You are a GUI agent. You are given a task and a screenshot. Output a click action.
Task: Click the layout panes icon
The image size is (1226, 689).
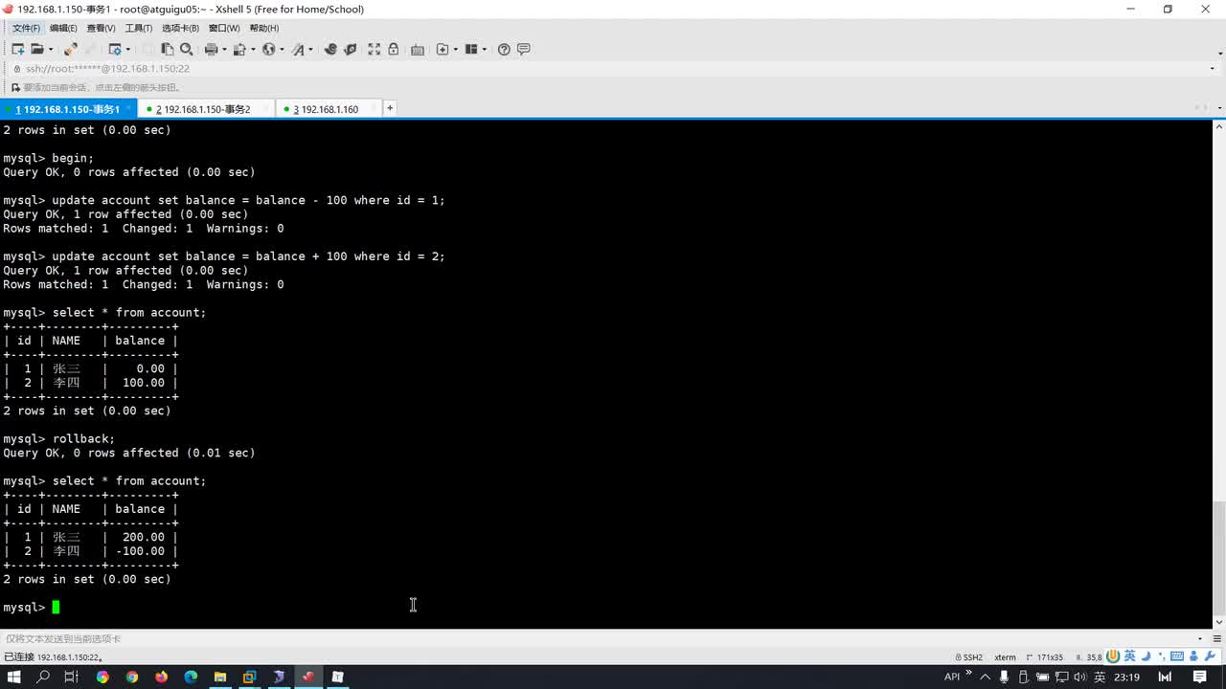(x=471, y=49)
